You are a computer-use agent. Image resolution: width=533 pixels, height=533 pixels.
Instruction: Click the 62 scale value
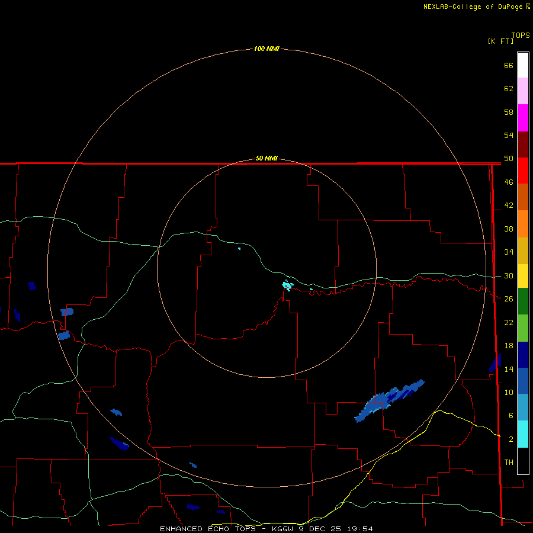click(509, 88)
